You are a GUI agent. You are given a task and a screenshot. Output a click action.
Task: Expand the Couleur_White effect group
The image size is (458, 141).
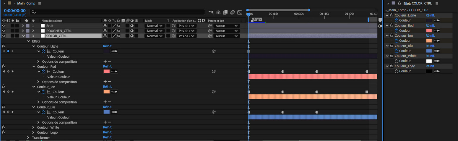tap(34, 127)
